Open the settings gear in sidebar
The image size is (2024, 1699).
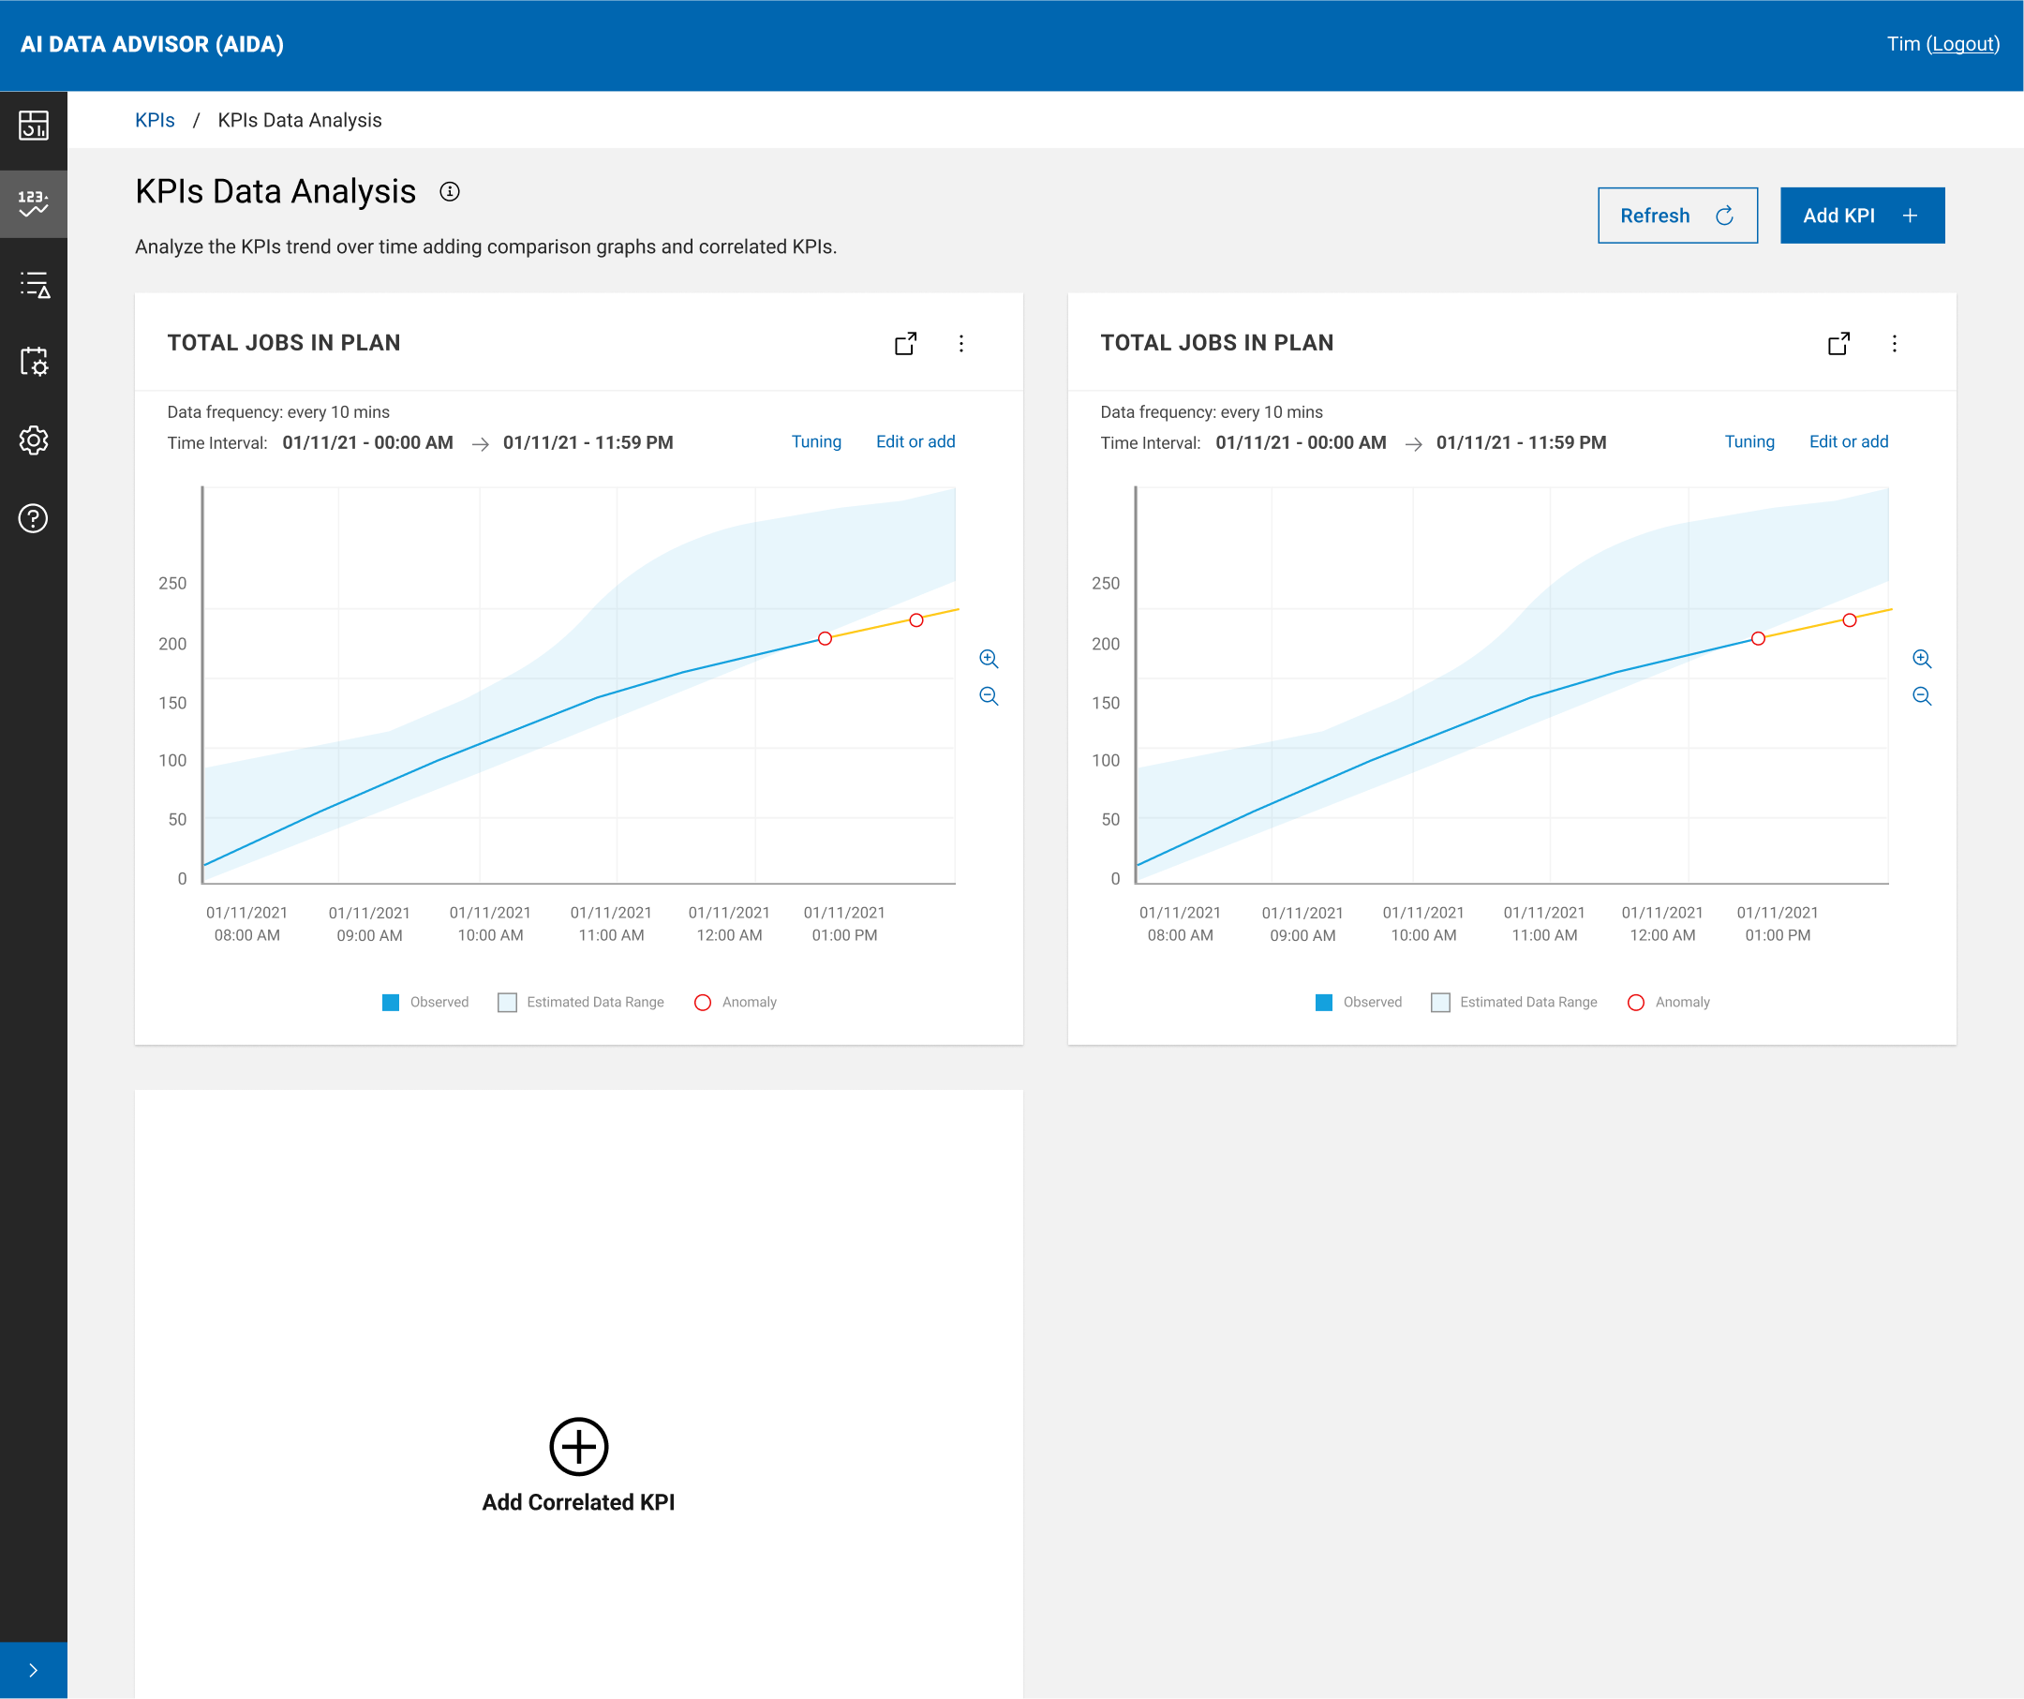[34, 440]
